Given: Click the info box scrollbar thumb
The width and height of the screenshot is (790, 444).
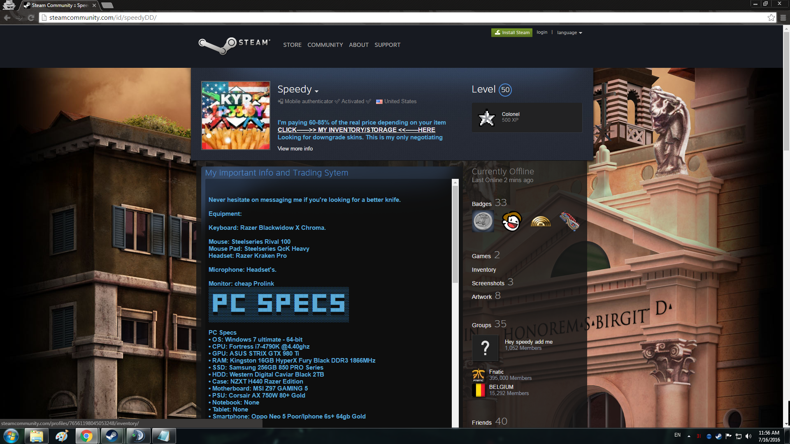Looking at the screenshot, I should 455,234.
